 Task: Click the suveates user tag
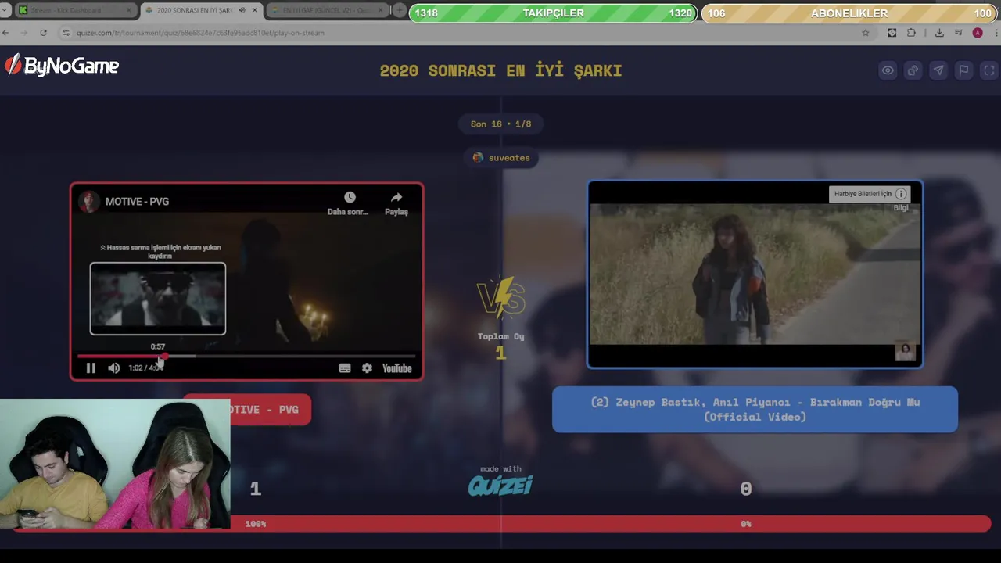point(501,158)
